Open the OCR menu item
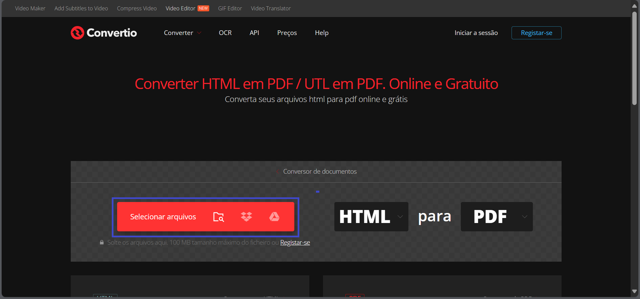Screen dimensions: 640x299 (x=225, y=33)
